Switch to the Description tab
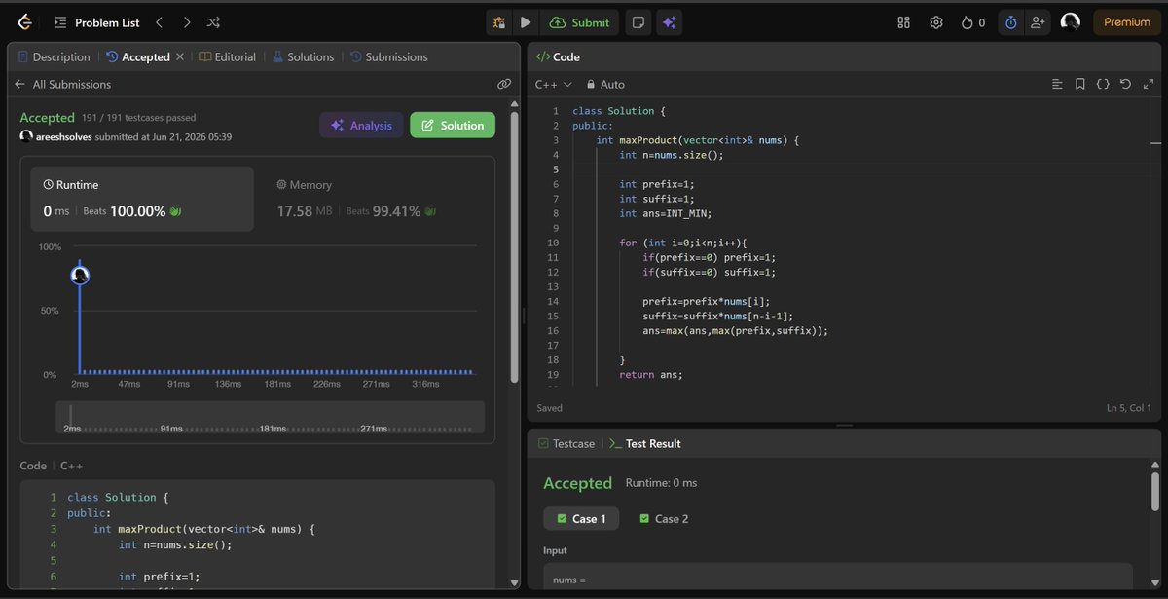The image size is (1168, 599). pyautogui.click(x=54, y=56)
